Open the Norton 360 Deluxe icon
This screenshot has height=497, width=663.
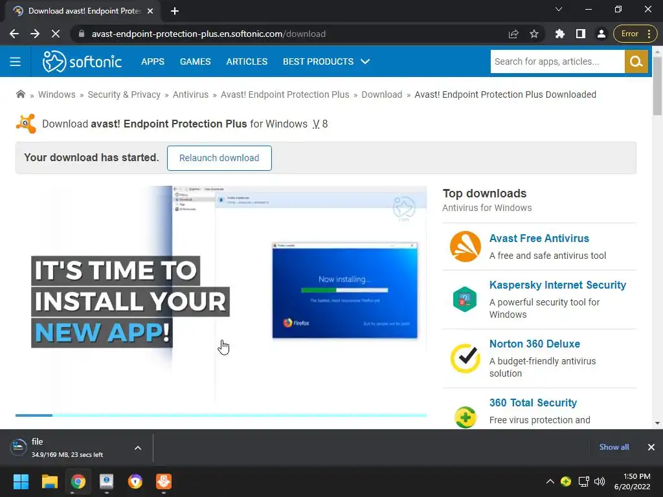tap(465, 359)
